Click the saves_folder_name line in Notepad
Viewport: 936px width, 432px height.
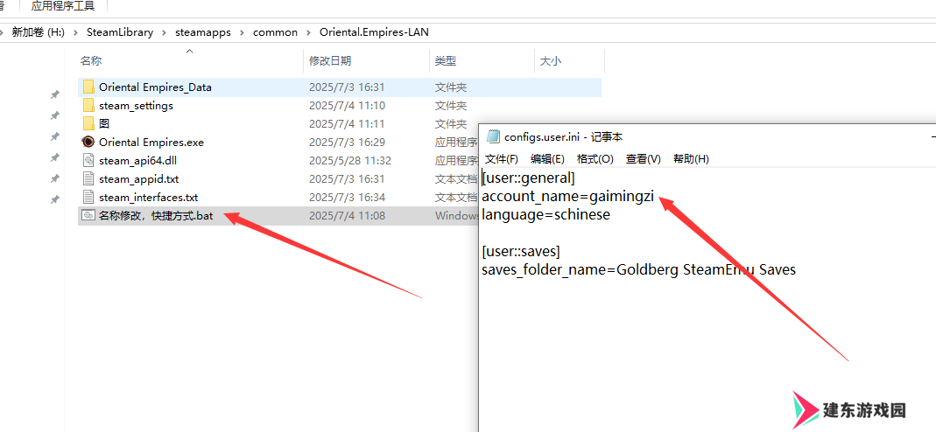pyautogui.click(x=638, y=270)
